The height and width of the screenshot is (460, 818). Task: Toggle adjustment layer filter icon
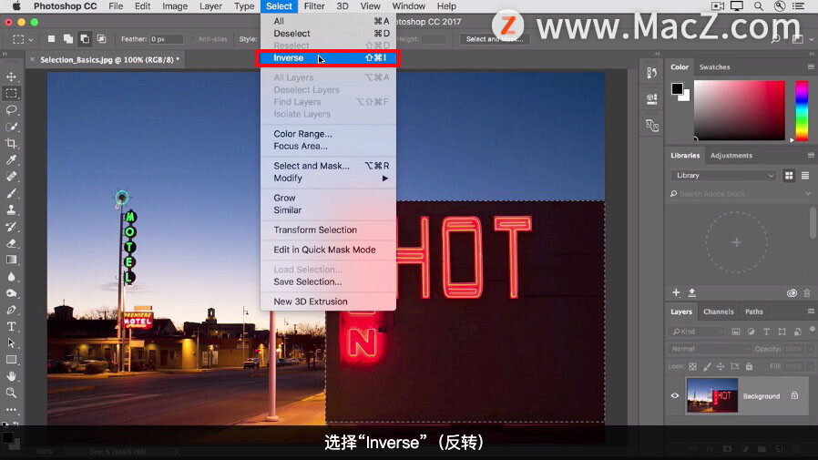(x=752, y=332)
